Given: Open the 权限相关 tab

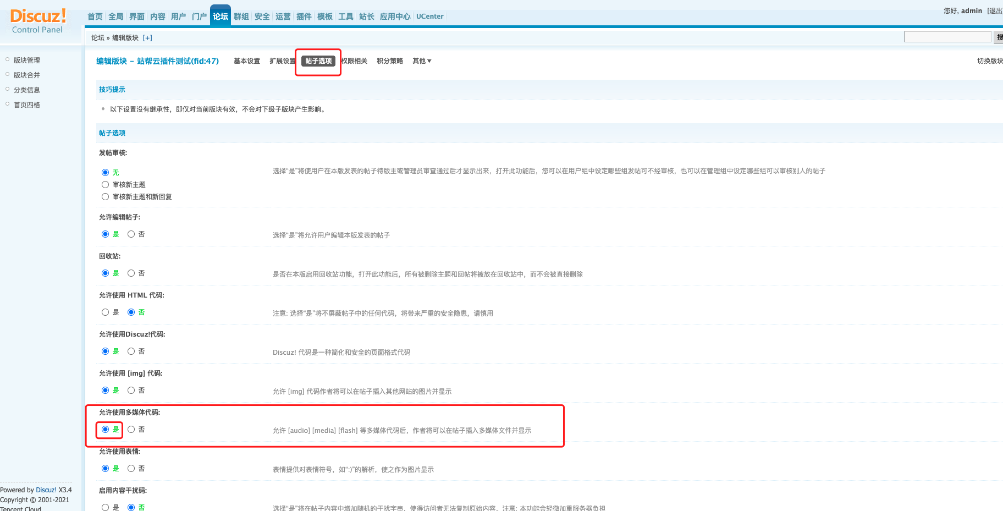Looking at the screenshot, I should click(x=354, y=61).
